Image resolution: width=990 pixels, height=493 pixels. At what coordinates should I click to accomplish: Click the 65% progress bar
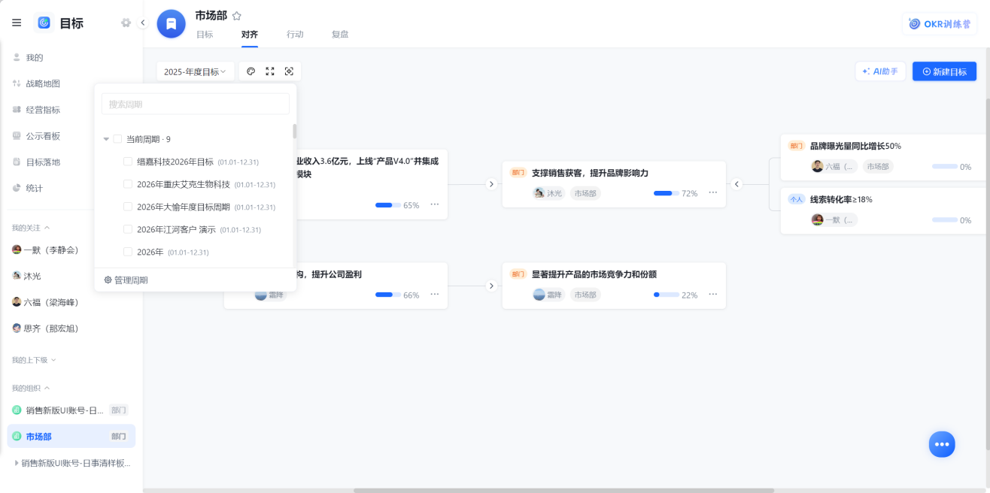(388, 205)
